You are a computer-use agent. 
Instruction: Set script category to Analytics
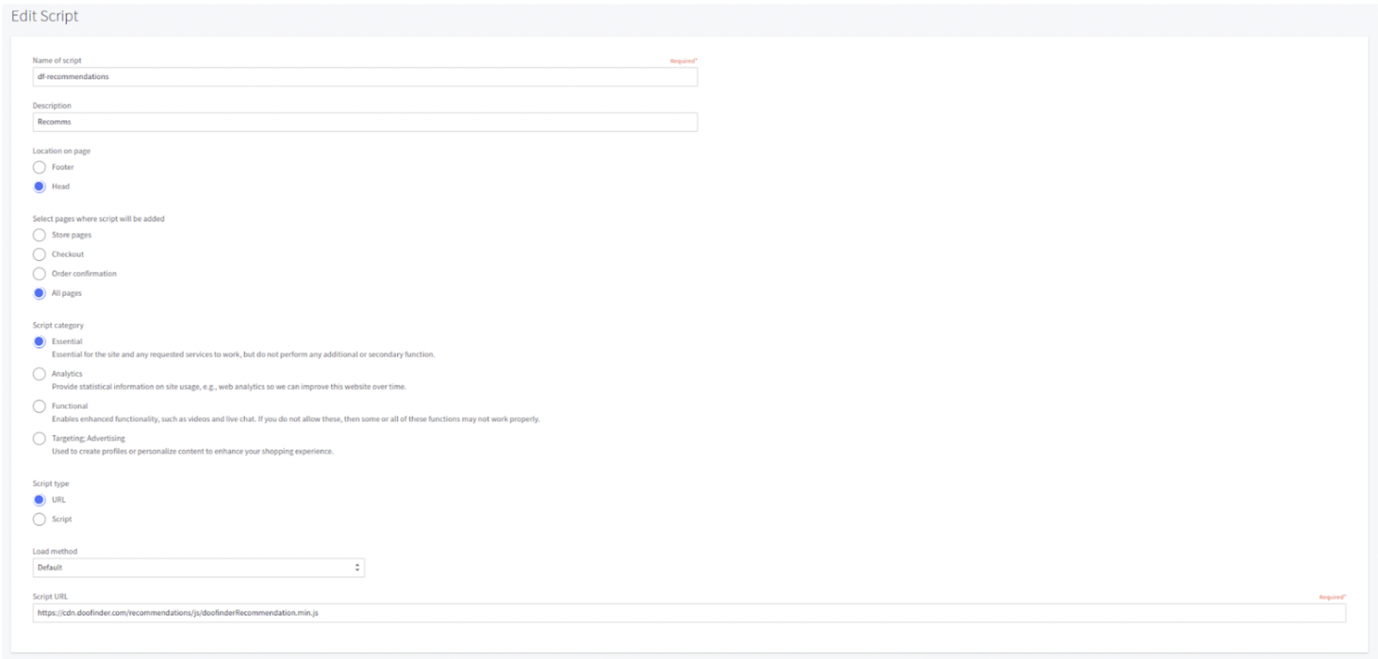pyautogui.click(x=39, y=374)
